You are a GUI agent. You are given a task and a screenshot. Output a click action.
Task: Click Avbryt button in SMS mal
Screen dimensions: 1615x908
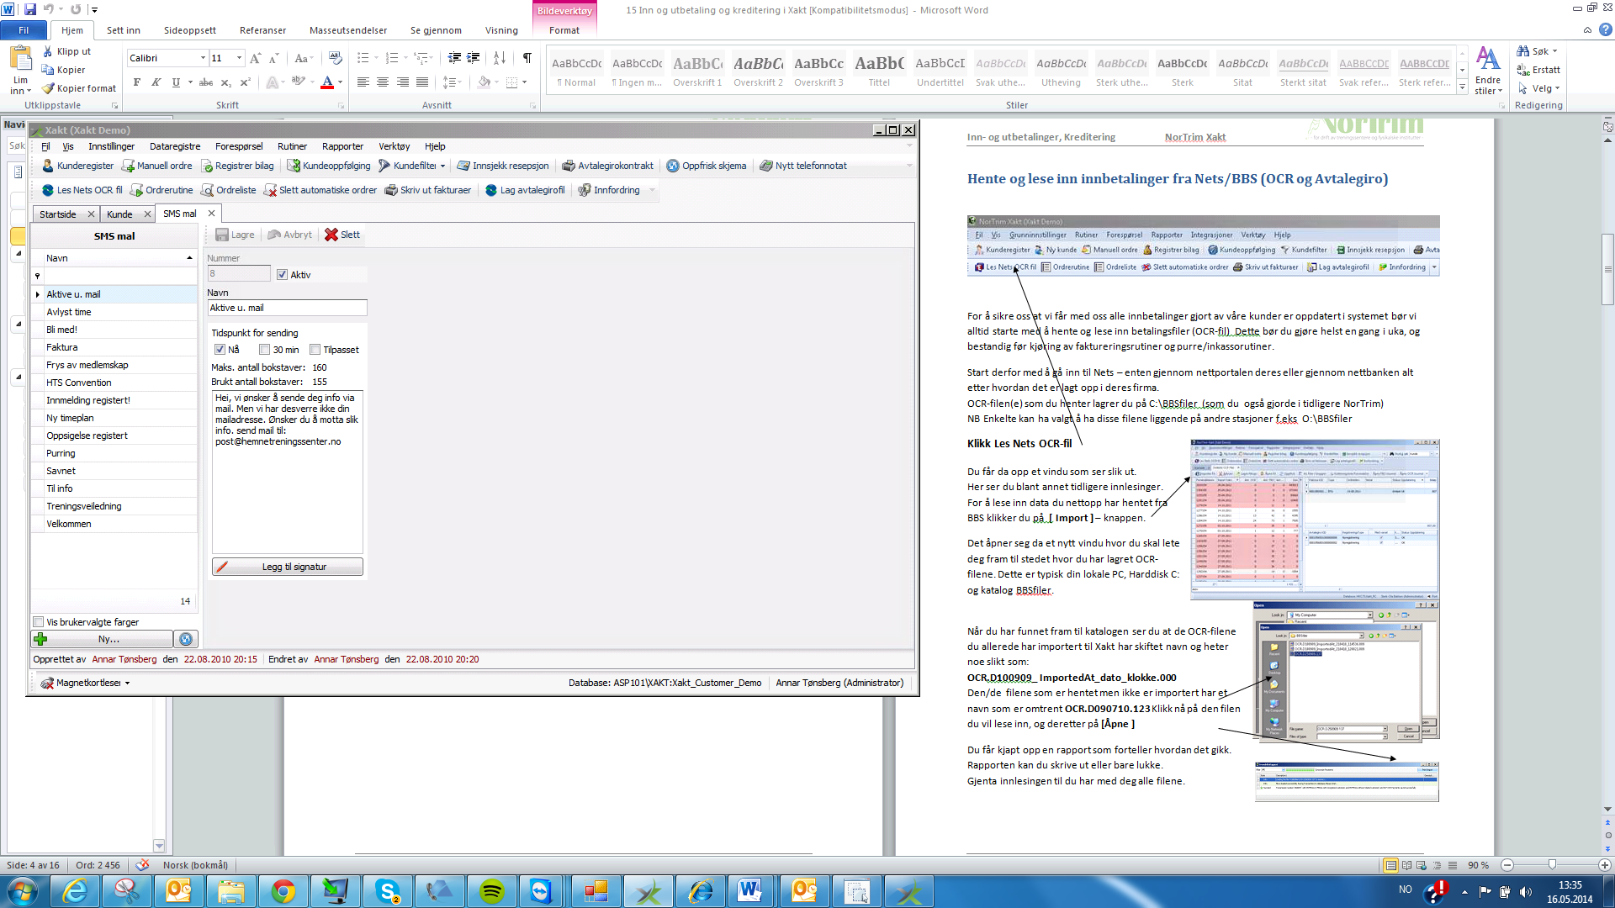[289, 235]
